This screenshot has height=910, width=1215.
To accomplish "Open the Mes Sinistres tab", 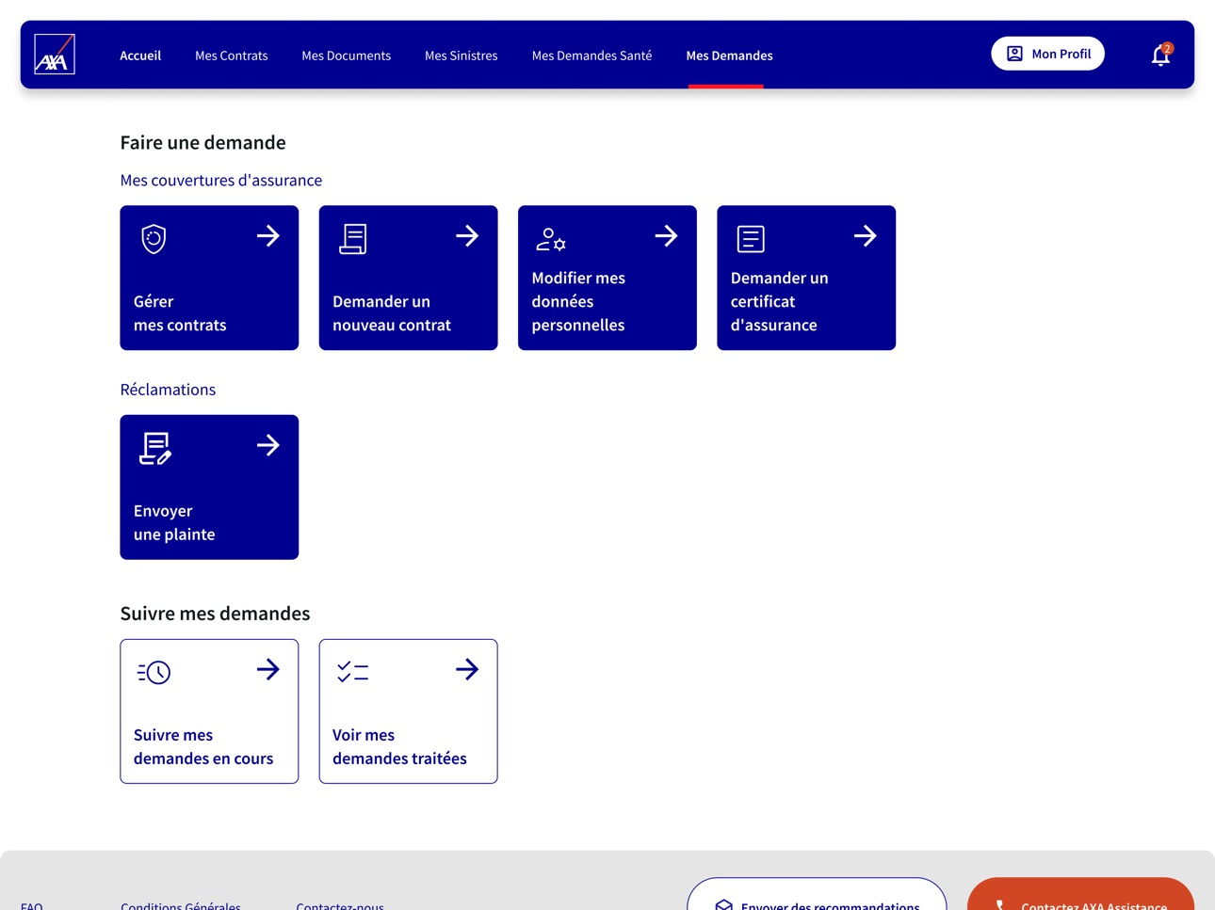I will click(462, 56).
